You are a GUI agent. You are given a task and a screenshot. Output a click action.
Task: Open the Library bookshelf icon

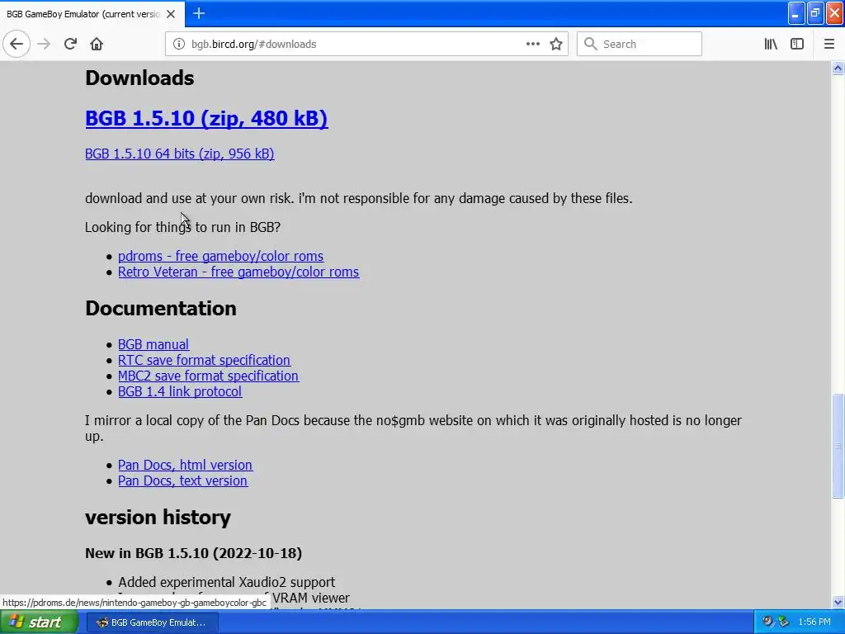pyautogui.click(x=771, y=44)
